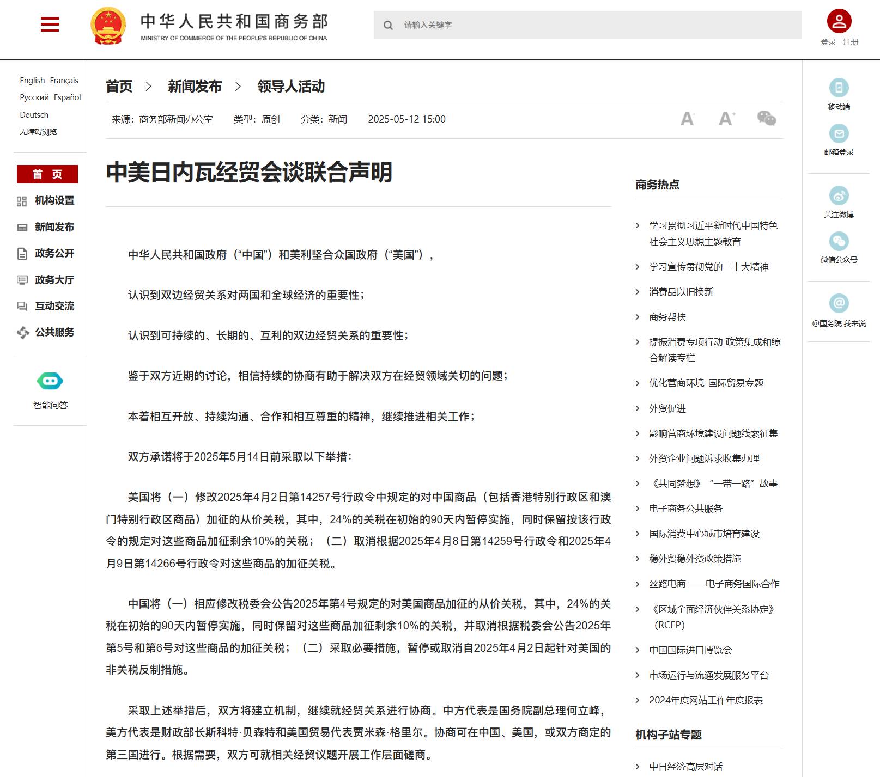Click the user login avatar icon
Viewport: 880px width, 777px height.
pyautogui.click(x=839, y=21)
